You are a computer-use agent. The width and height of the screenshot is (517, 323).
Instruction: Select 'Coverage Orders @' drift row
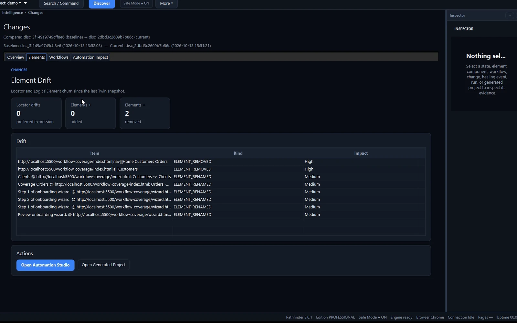click(x=221, y=184)
